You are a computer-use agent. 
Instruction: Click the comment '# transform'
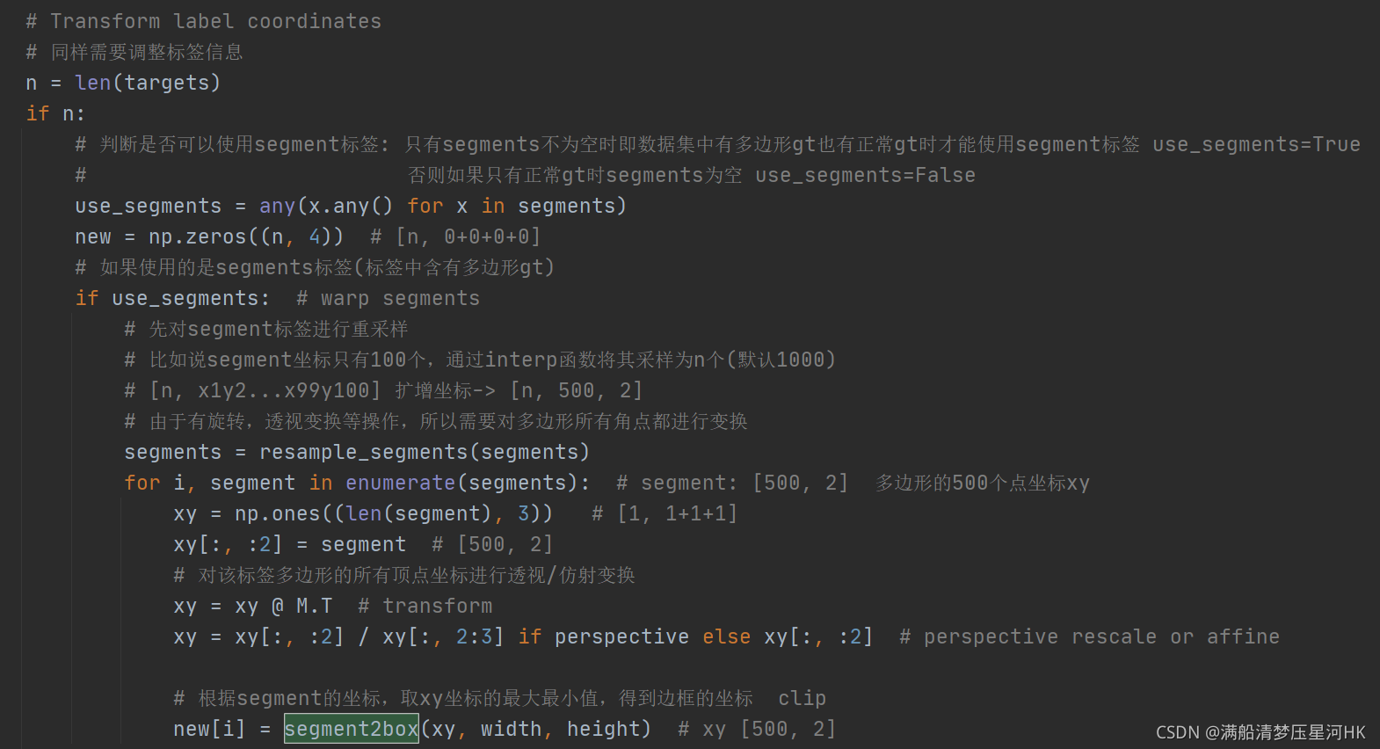pyautogui.click(x=425, y=606)
